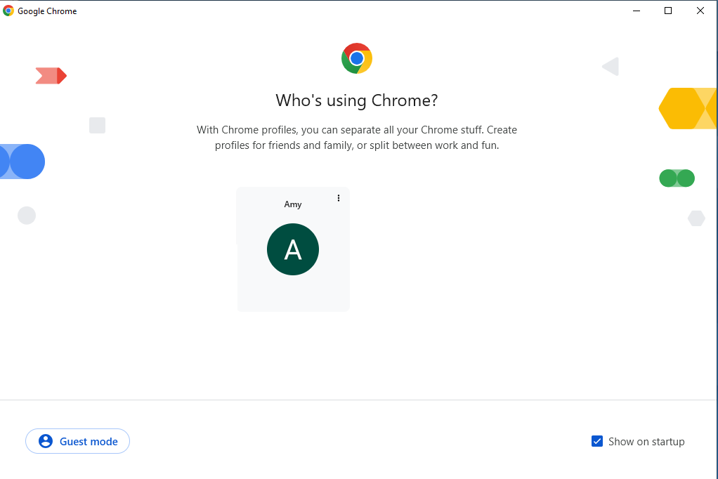This screenshot has height=479, width=718.
Task: Click the "Who's using Chrome?" heading
Action: [x=357, y=100]
